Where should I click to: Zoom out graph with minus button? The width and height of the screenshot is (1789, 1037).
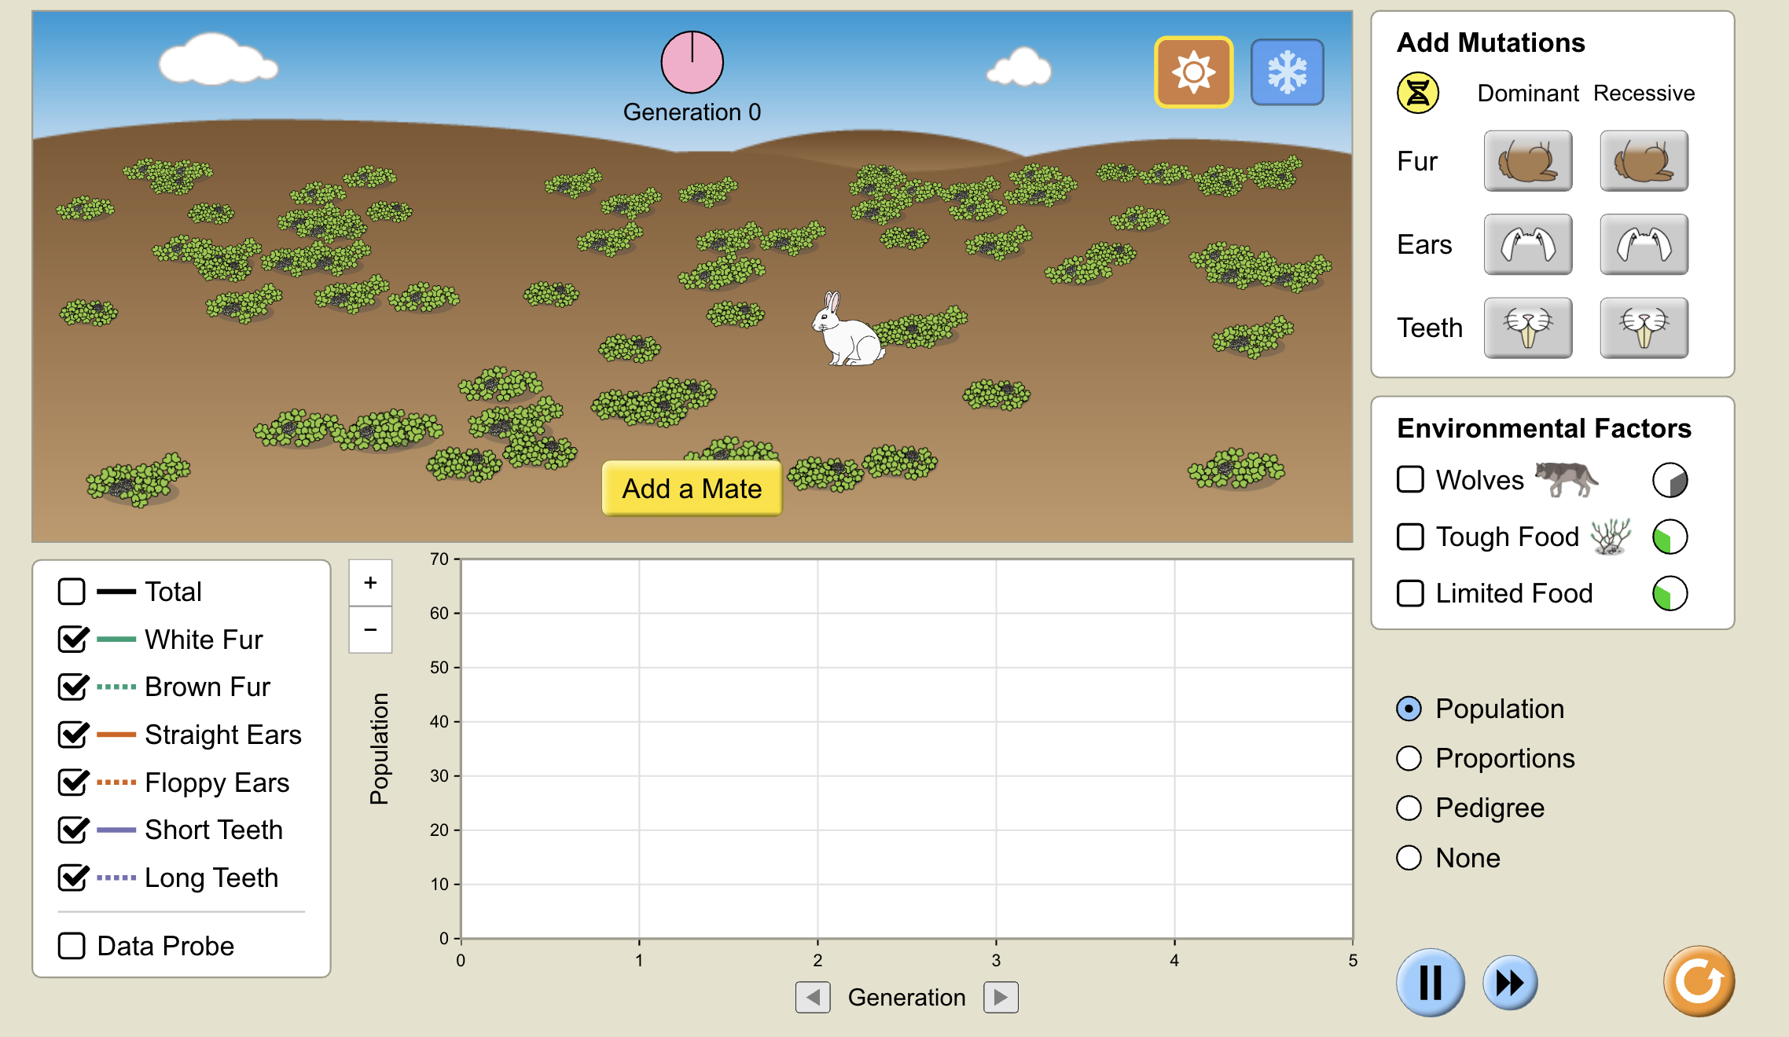[370, 630]
